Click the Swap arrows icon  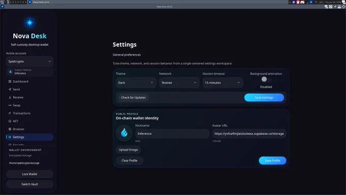(x=10, y=105)
